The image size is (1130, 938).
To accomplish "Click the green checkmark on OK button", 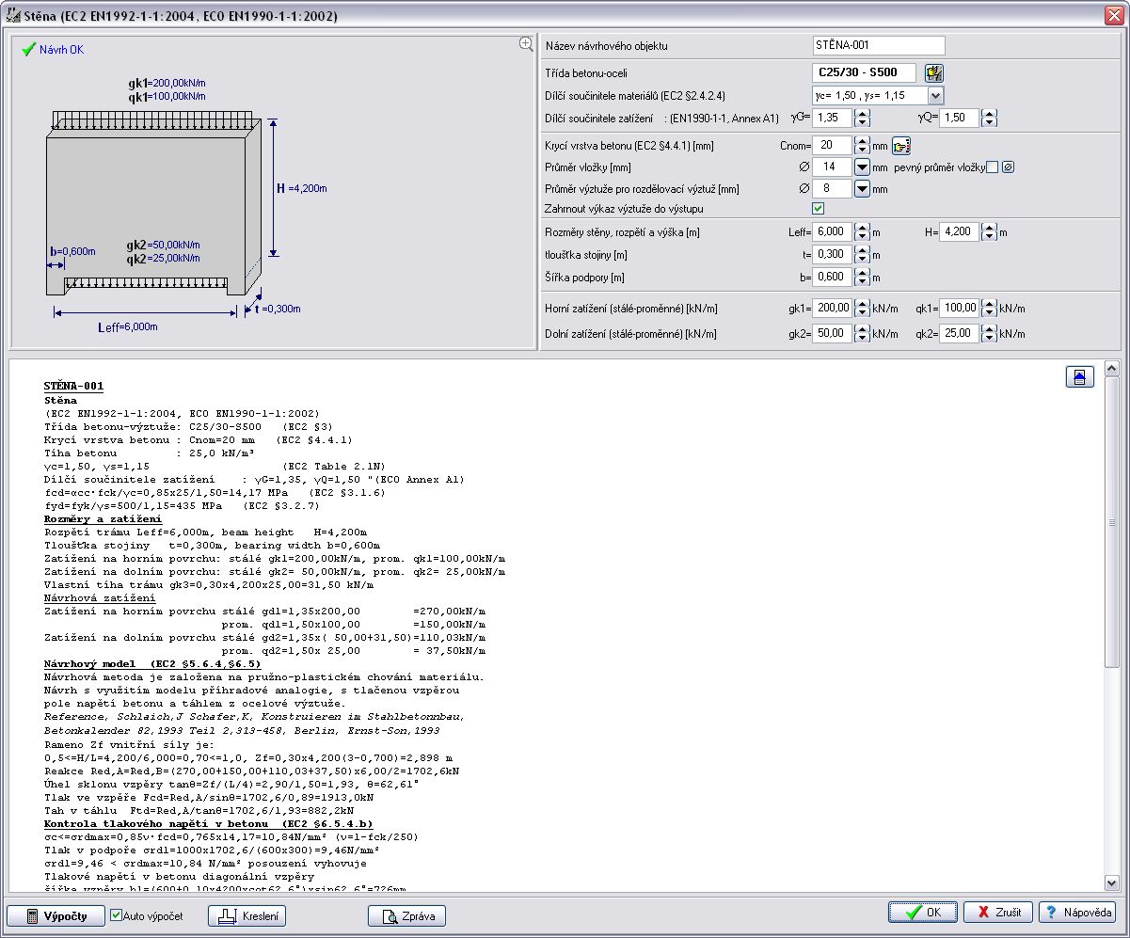I will tap(913, 913).
